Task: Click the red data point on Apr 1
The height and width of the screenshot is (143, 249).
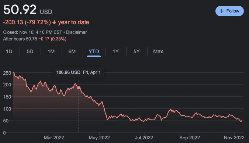Action: [79, 88]
